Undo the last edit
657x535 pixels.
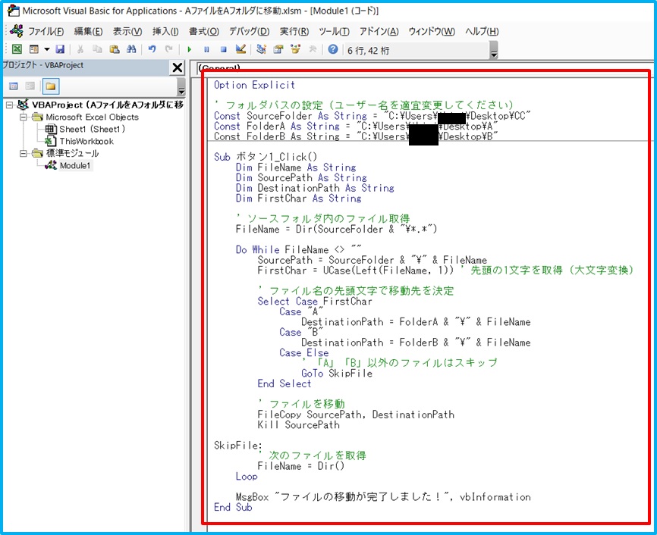pos(152,49)
